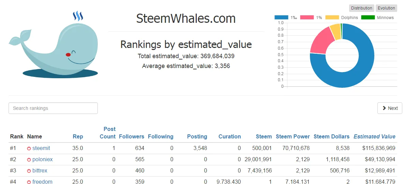
Task: Toggle the blue 1‰ legend swatch
Action: click(x=281, y=17)
